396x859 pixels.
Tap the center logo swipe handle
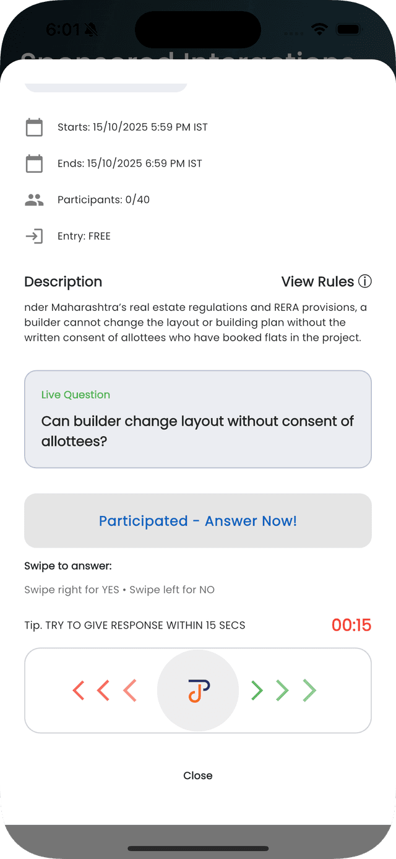[198, 691]
